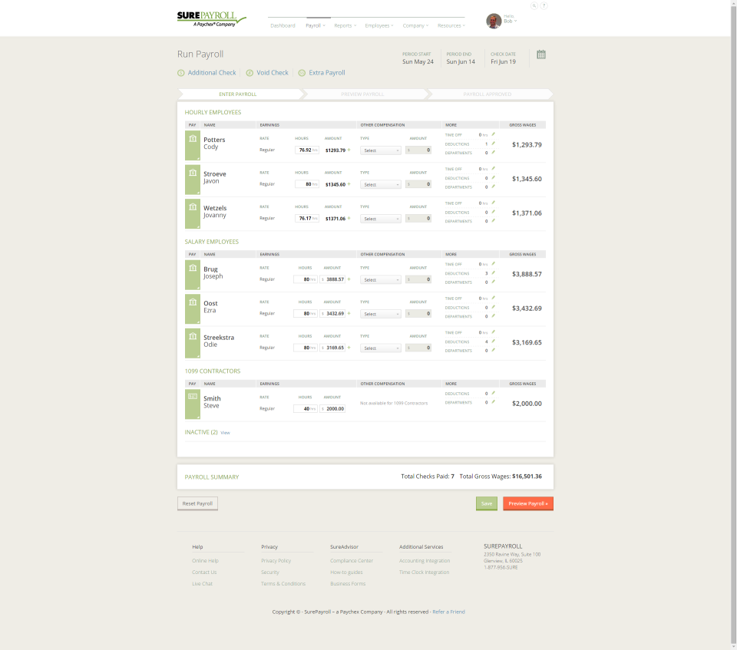The image size is (737, 650).
Task: Click hours field for Smith Steve
Action: (306, 409)
